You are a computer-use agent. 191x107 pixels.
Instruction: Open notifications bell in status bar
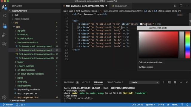point(187,105)
